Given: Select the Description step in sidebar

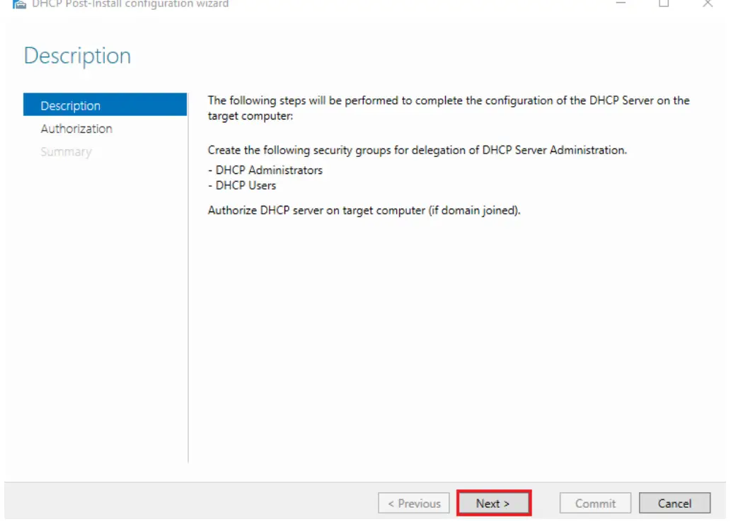Looking at the screenshot, I should (x=105, y=105).
